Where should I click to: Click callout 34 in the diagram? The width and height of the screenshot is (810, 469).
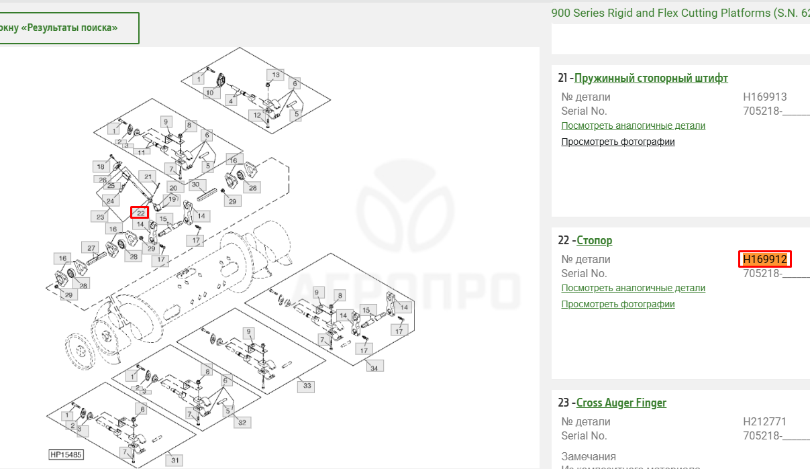pos(374,366)
